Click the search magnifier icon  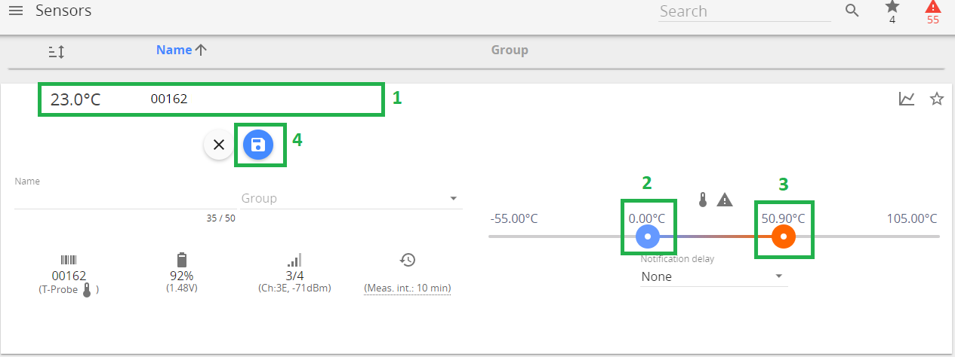pos(852,11)
